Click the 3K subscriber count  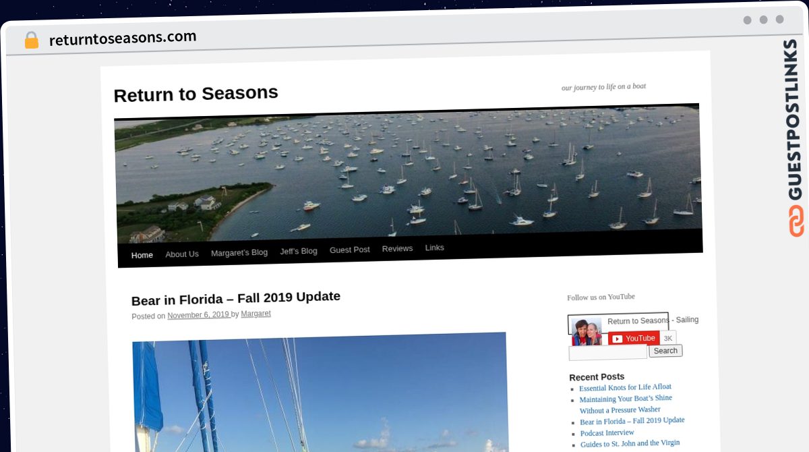coord(668,338)
